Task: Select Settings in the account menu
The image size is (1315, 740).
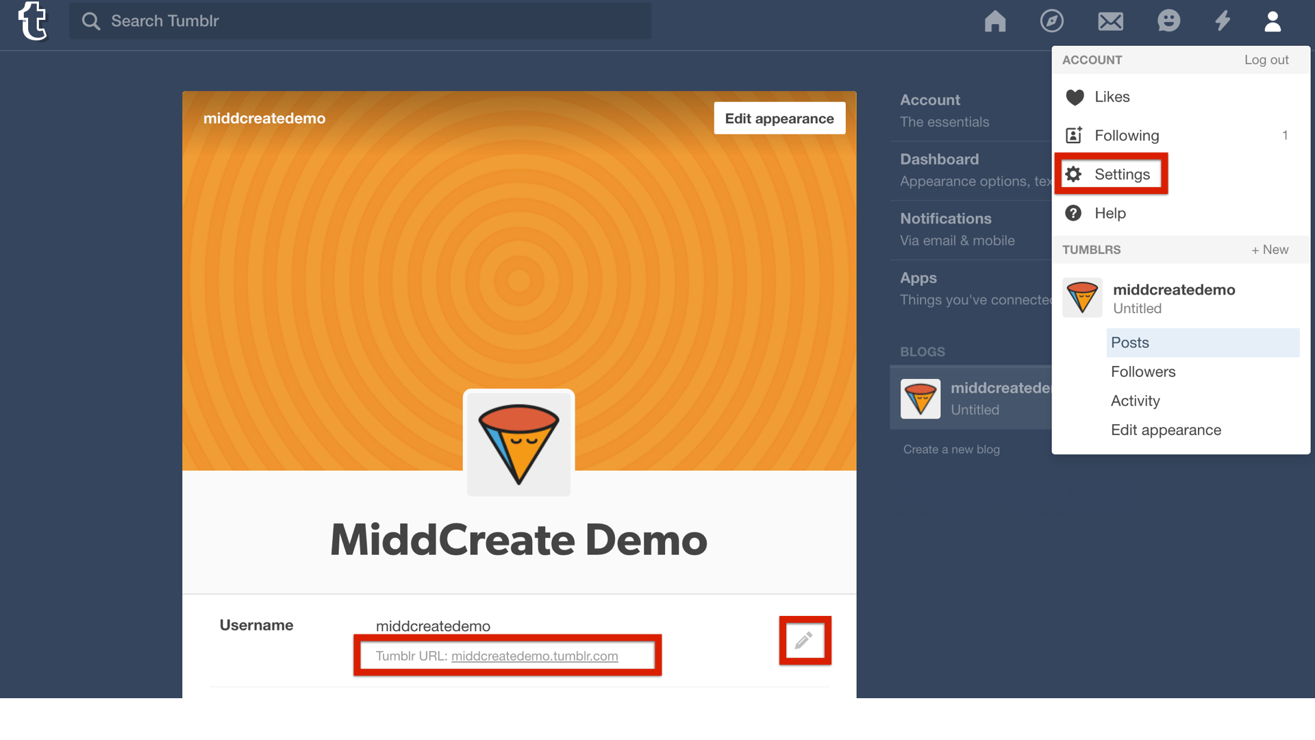Action: (x=1121, y=174)
